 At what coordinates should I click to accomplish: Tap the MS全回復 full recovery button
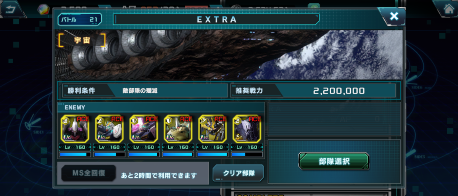click(89, 174)
